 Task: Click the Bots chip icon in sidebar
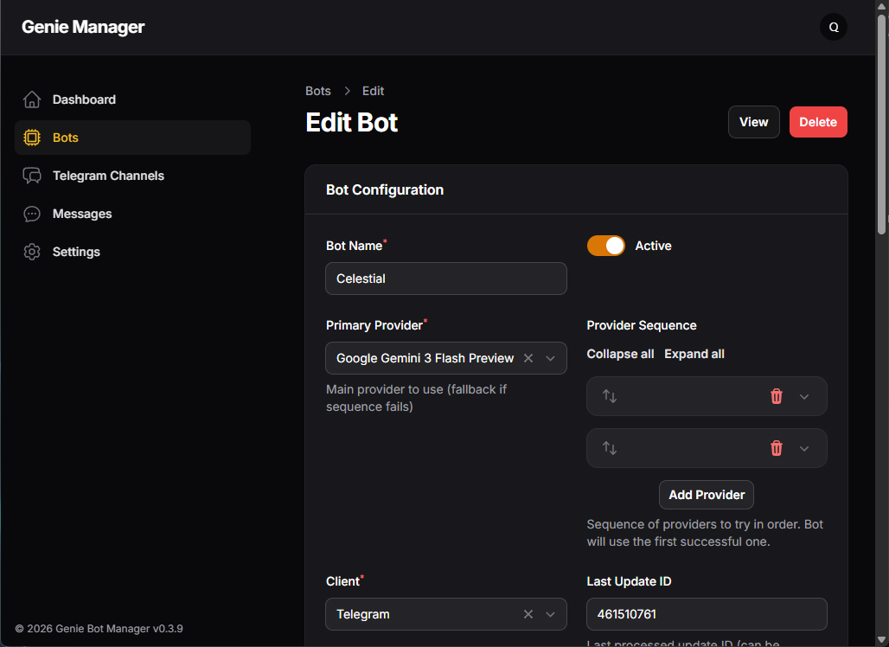32,138
